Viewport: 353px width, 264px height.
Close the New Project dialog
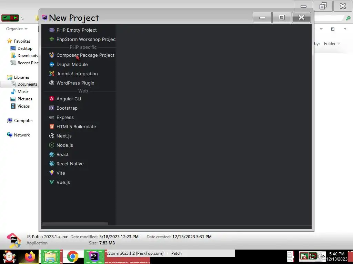[x=301, y=18]
